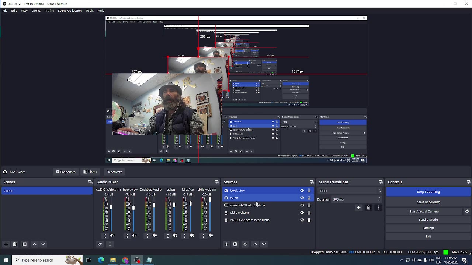Image resolution: width=472 pixels, height=265 pixels.
Task: Enable Studio Mode
Action: (428, 220)
